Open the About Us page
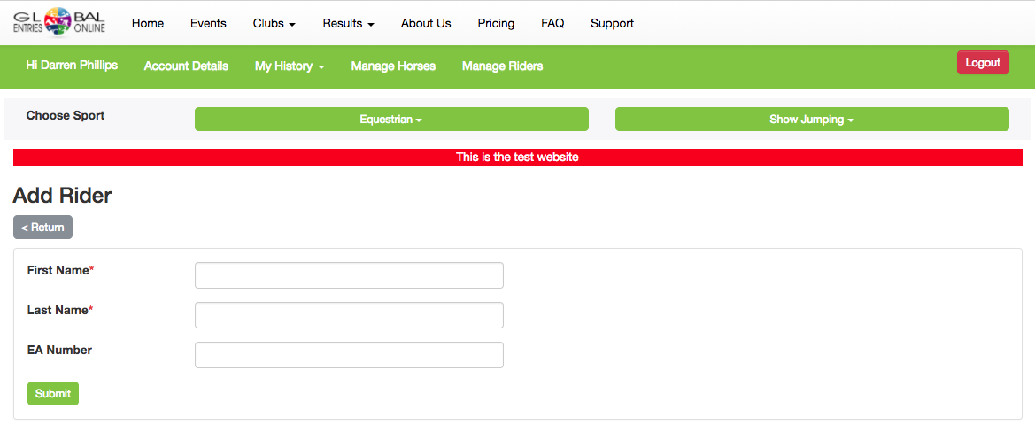 coord(426,24)
